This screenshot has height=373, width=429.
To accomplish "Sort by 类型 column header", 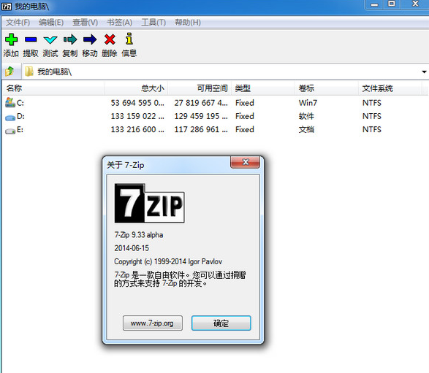I will click(x=263, y=88).
